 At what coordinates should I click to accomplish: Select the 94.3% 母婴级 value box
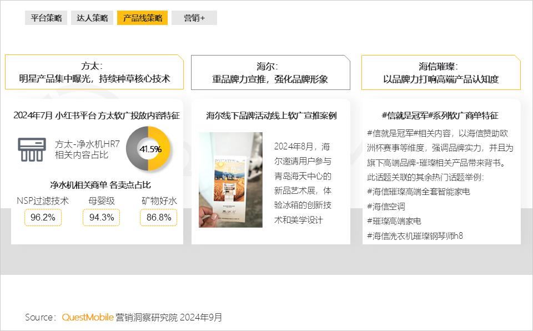coord(101,217)
